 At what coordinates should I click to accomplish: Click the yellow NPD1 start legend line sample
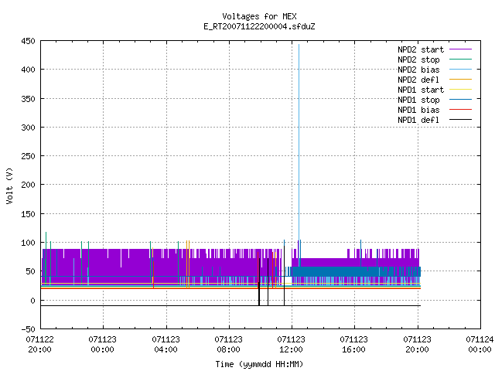(x=461, y=90)
